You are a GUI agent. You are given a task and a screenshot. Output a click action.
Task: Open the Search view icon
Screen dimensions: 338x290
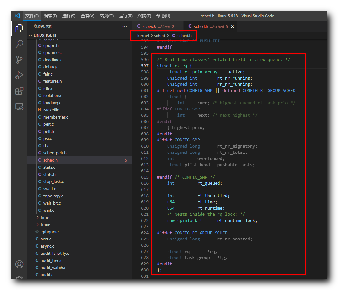[19, 44]
